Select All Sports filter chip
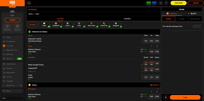 [x=33, y=25]
